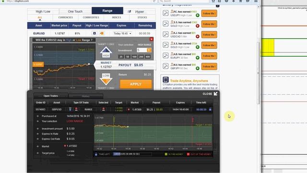Follow trader N.U. on GBPJPY
307x173 pixels.
point(209,66)
